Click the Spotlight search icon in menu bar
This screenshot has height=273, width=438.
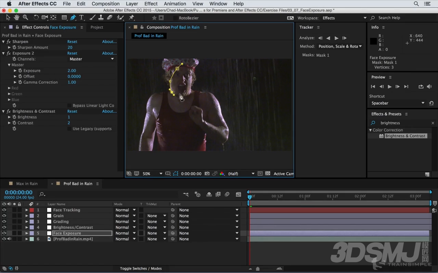[416, 4]
